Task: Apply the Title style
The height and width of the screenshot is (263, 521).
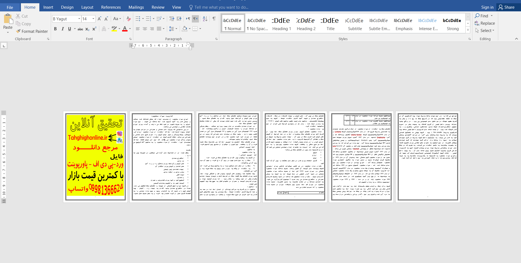Action: [x=330, y=24]
